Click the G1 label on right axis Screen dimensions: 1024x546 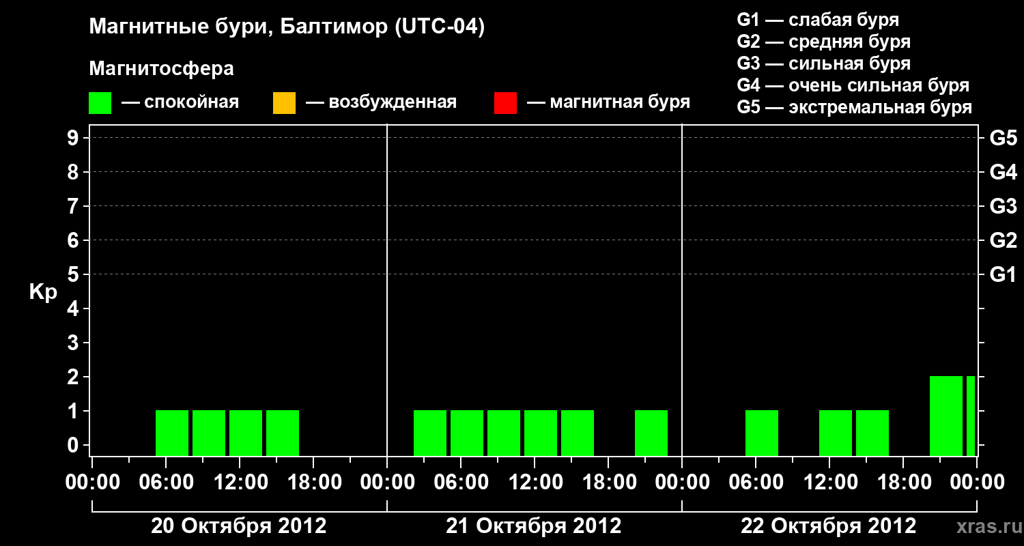[1003, 274]
